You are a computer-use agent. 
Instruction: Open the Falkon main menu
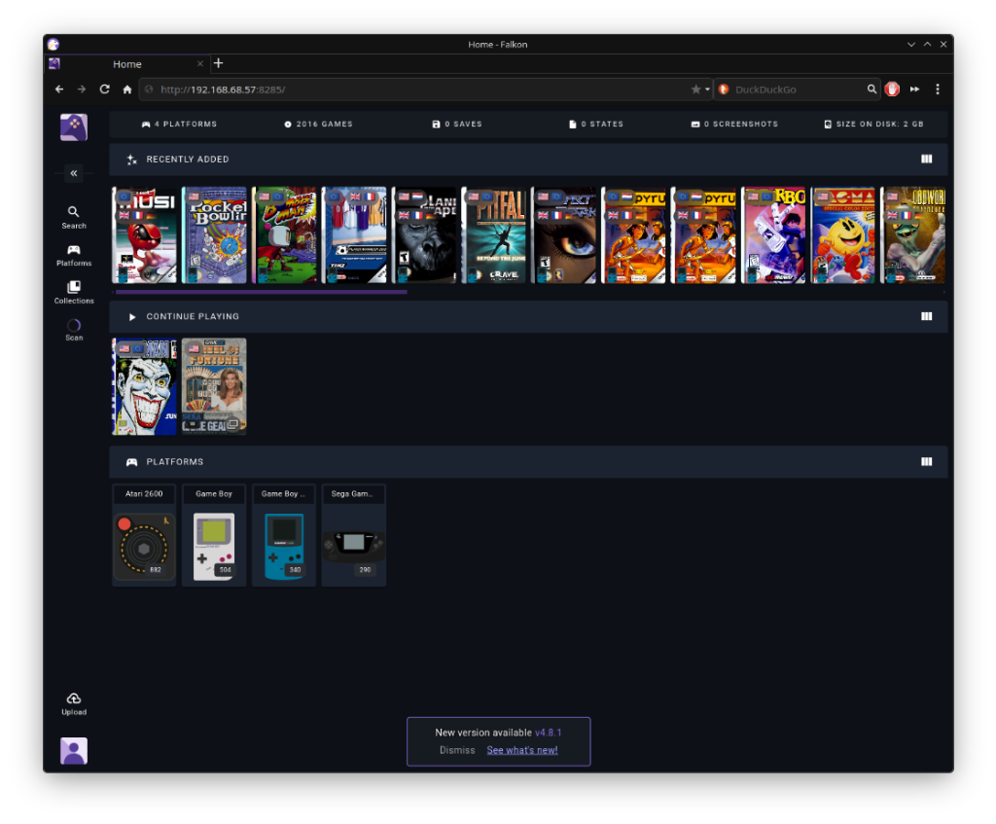click(x=938, y=90)
